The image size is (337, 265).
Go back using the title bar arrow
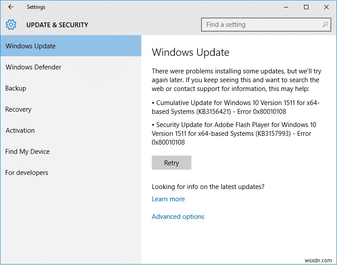11,7
